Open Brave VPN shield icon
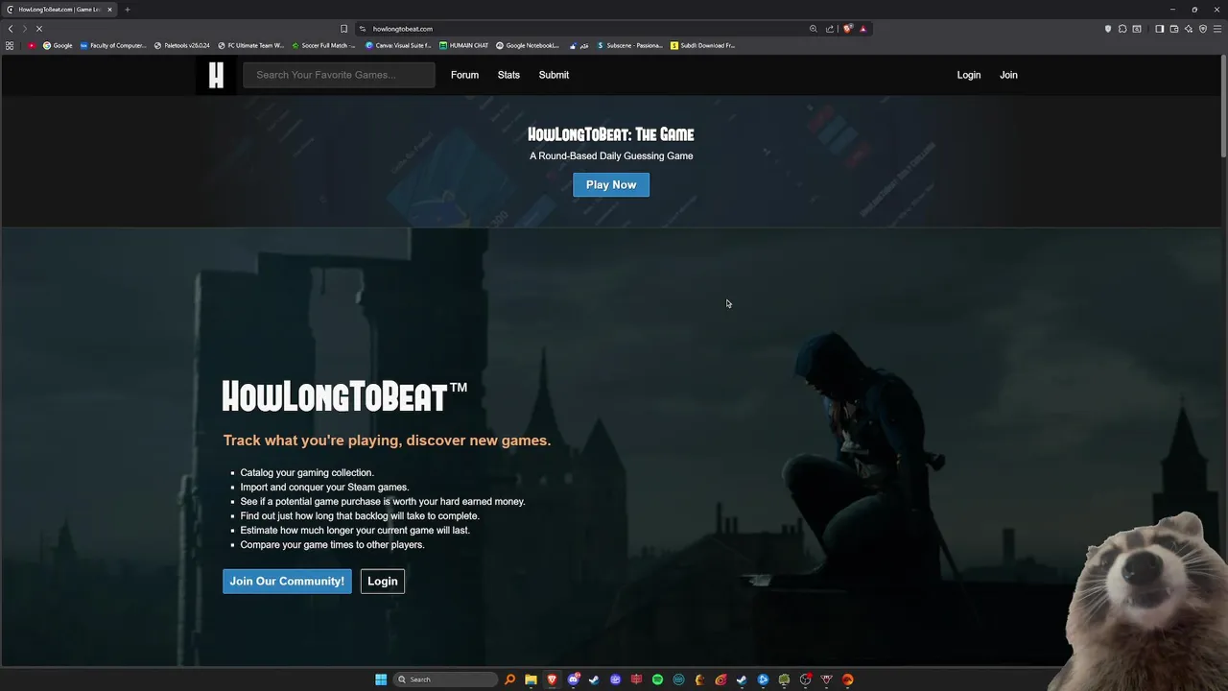The height and width of the screenshot is (691, 1228). coord(1203,29)
